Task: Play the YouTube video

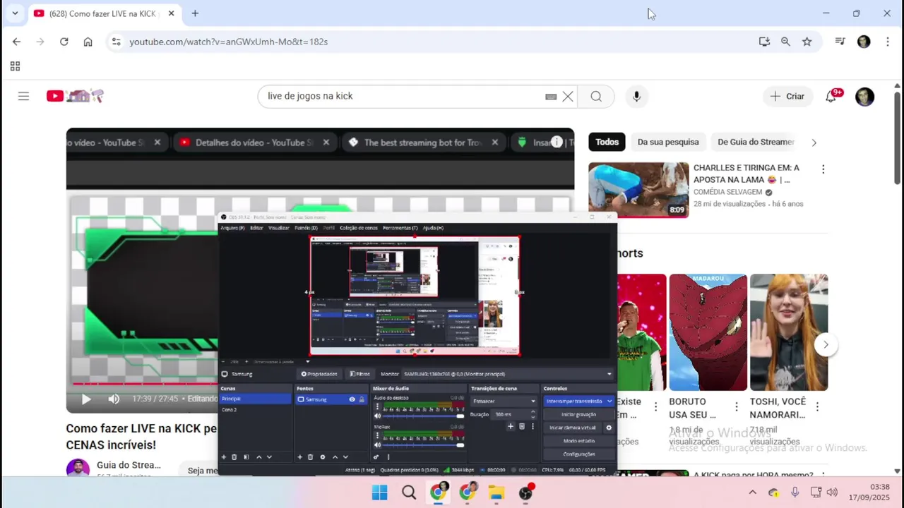Action: [x=86, y=399]
